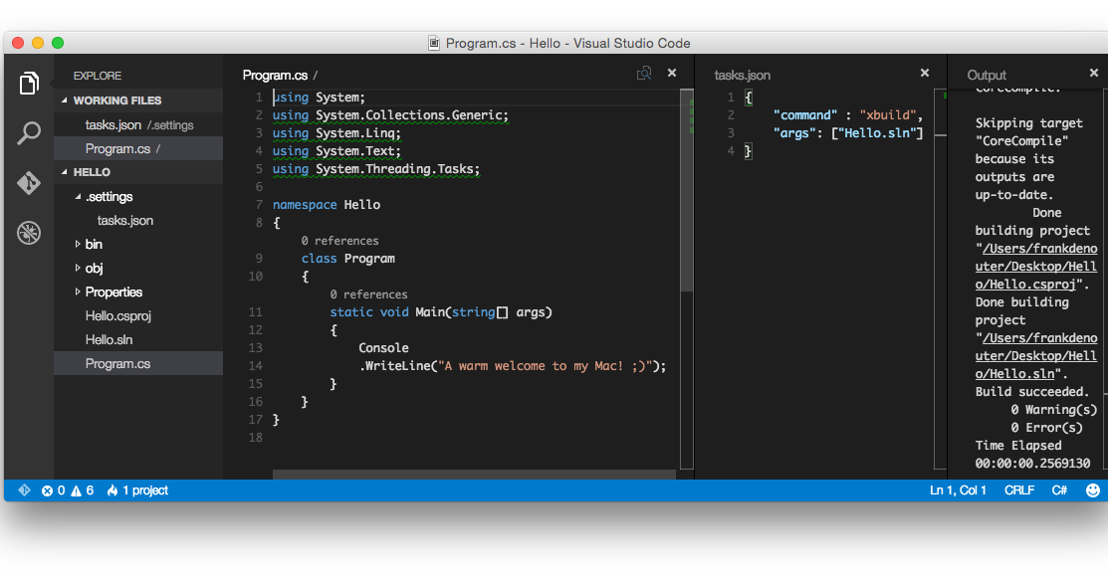Open the Explorer view in the sidebar
Screen dimensions: 1108x581
pos(28,84)
